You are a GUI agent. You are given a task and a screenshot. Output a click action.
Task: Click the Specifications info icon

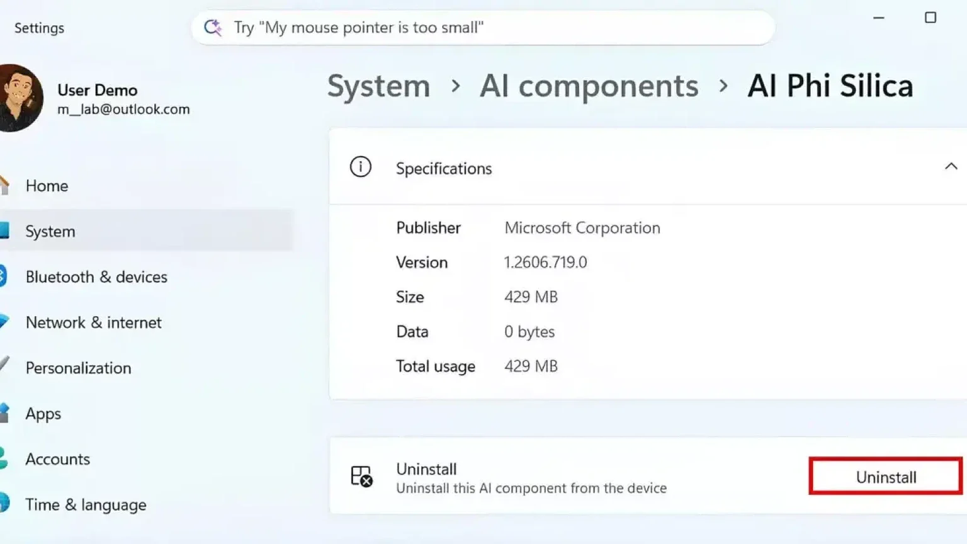(361, 167)
